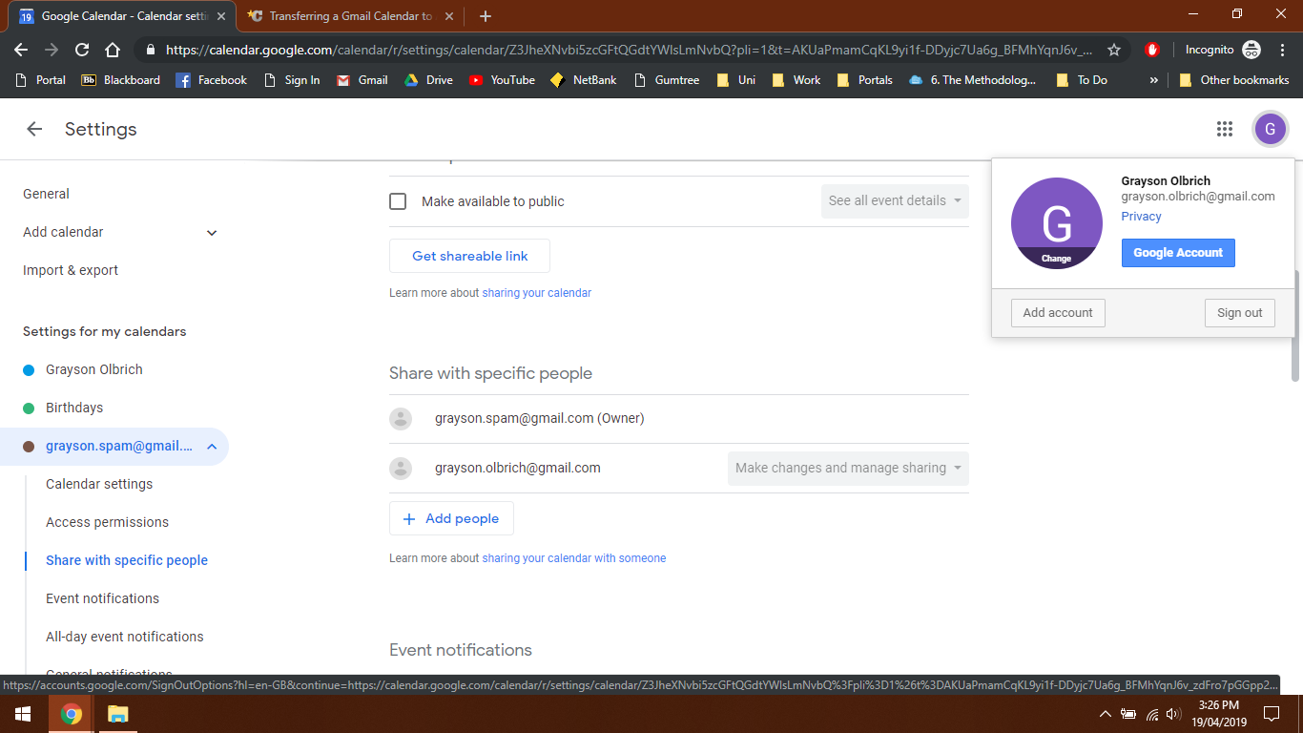Click the purple G account avatar in header
1303x733 pixels.
click(1270, 129)
